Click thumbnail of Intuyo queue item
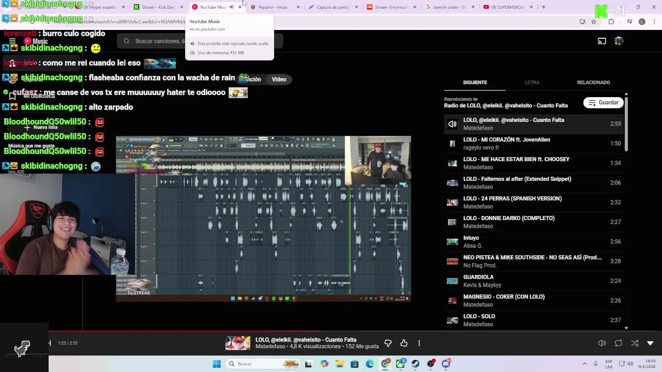 (x=452, y=241)
